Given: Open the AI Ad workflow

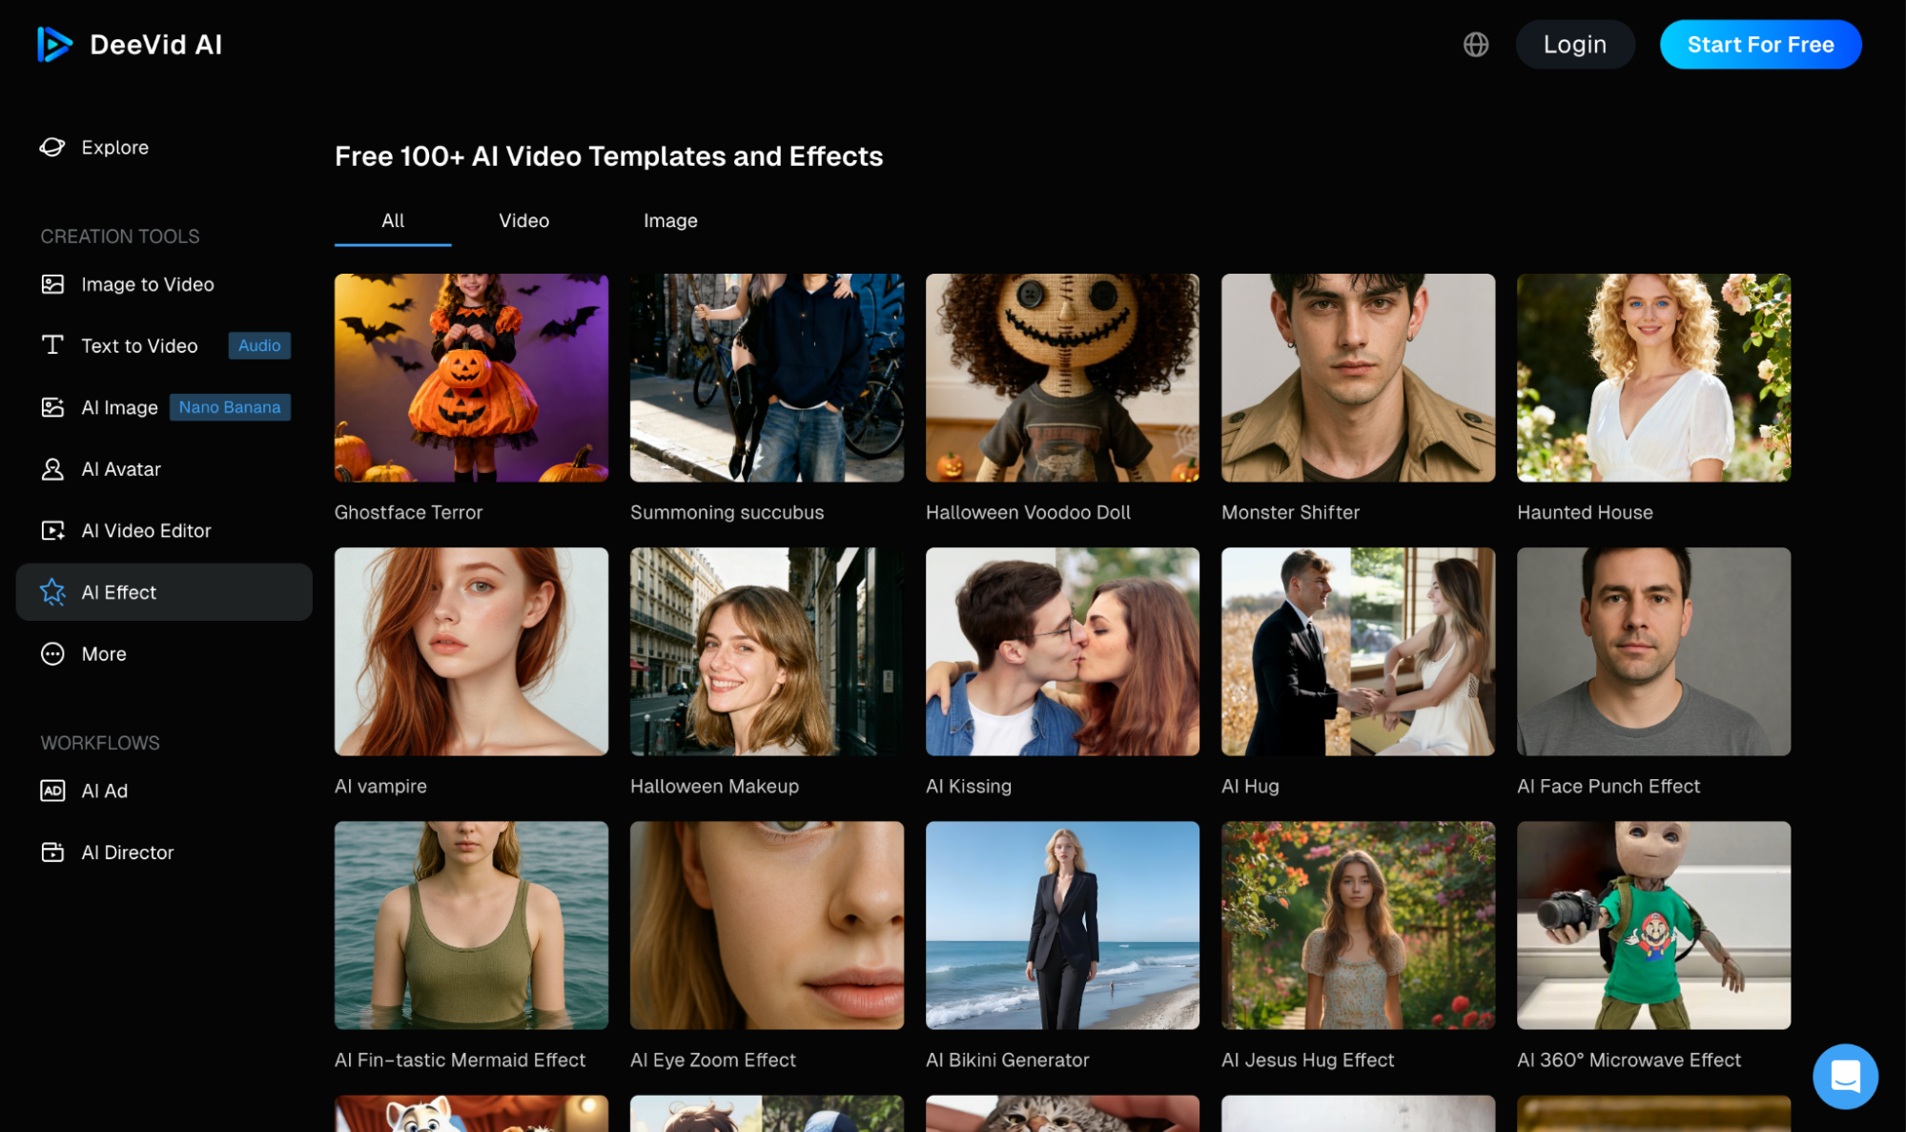Looking at the screenshot, I should click(x=105, y=791).
